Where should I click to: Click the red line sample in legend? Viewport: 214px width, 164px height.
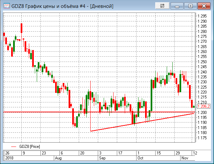click(13, 146)
